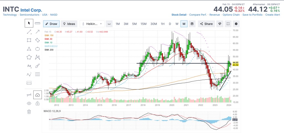Toggle drawings visibility with the eye icon
The image size is (284, 133).
(x=29, y=103)
